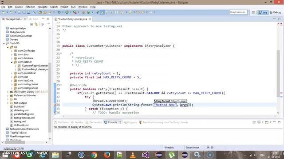Switch to the Declaration tab

tap(94, 122)
